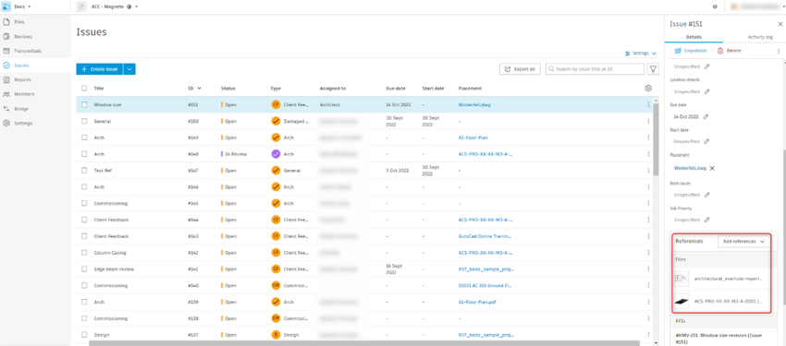Switch to the Activity log tab
Viewport: 786px width, 346px height.
pos(760,37)
